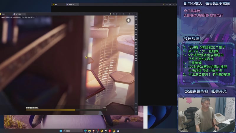Open hamburger menu in back emulator titlebar
This screenshot has height=133, width=236.
coord(173,4)
